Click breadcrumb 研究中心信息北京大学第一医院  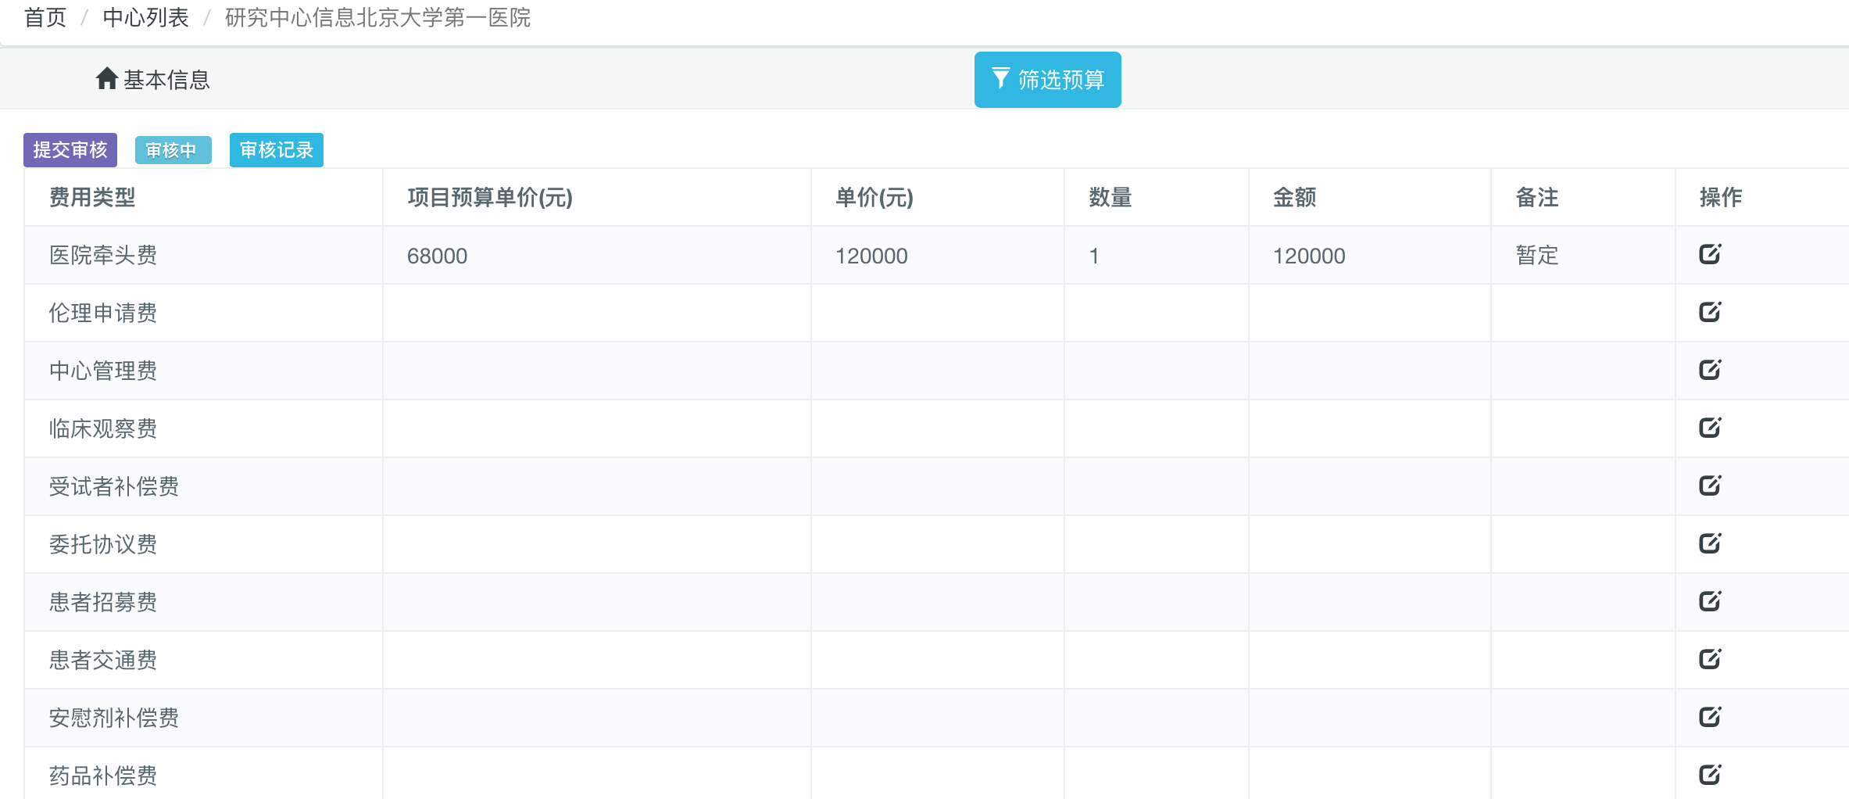(x=377, y=17)
